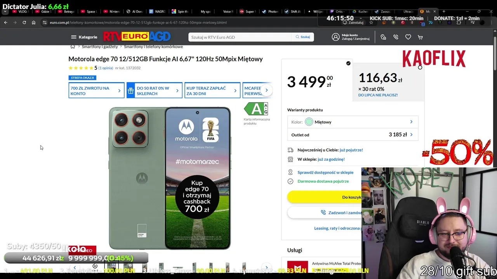Open the energy class A label

click(x=256, y=109)
